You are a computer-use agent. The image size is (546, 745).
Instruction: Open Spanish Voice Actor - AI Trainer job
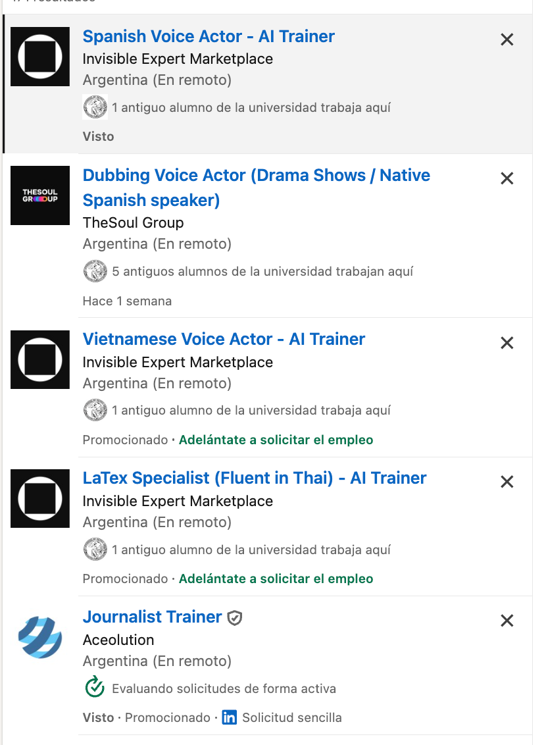pos(209,37)
